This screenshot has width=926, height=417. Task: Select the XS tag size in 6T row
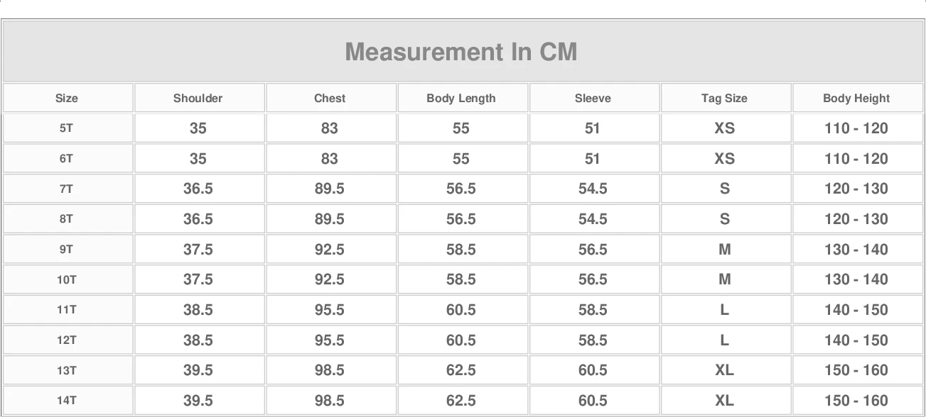click(724, 159)
